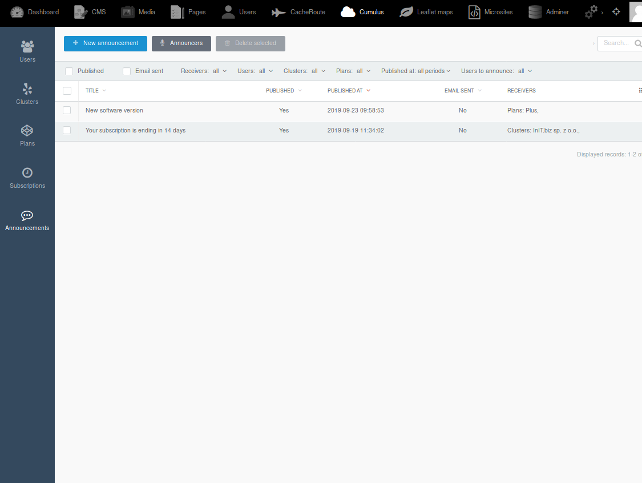Select the New software version row checkbox
This screenshot has width=642, height=483.
[67, 110]
